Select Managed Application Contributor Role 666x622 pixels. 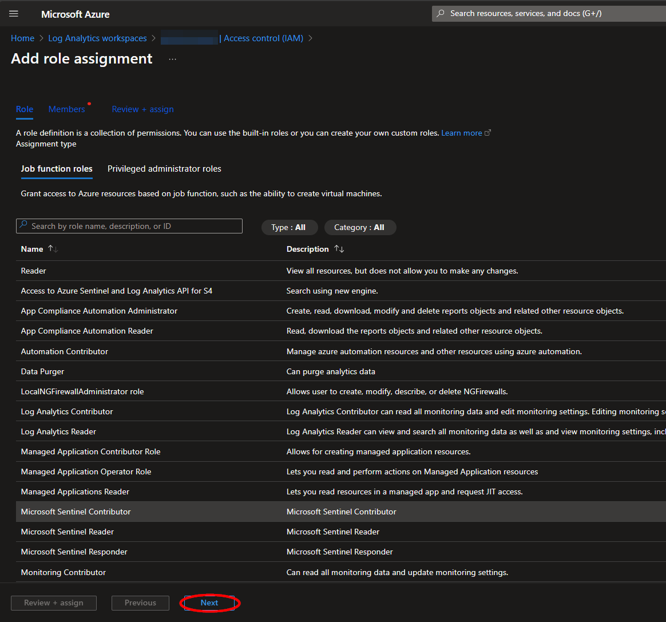340,451
